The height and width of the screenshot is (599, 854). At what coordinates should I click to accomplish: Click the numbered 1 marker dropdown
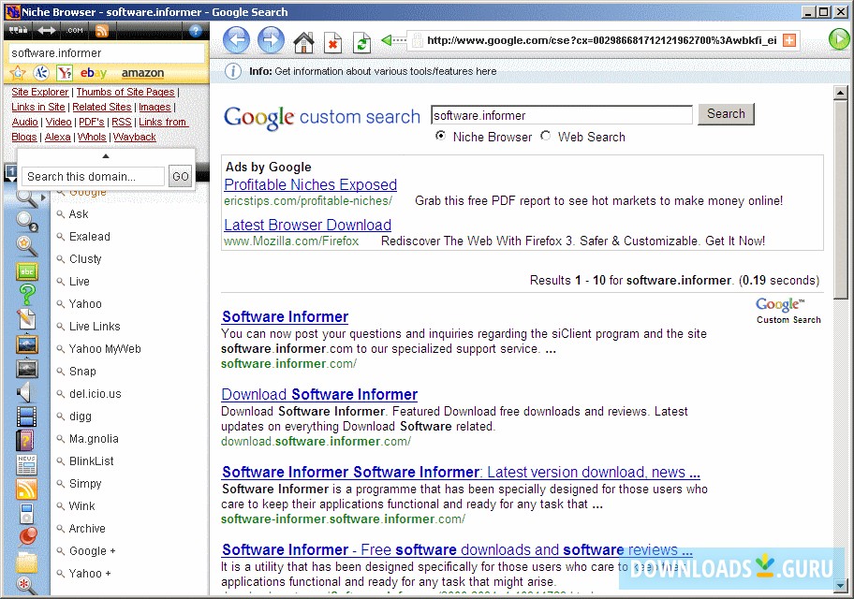[11, 173]
